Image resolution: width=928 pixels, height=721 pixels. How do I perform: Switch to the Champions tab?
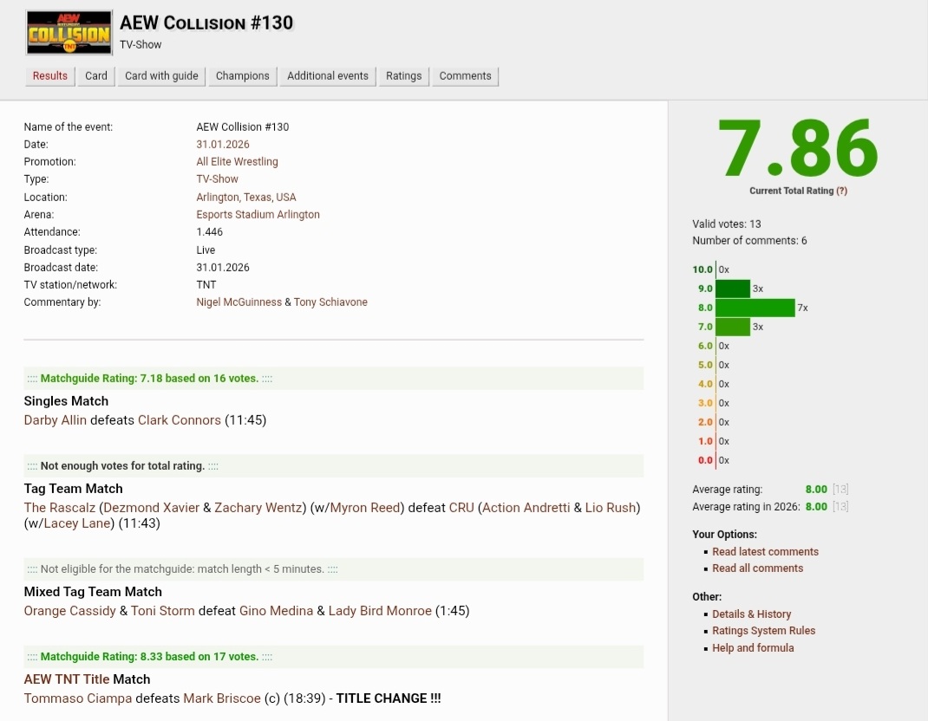[243, 76]
